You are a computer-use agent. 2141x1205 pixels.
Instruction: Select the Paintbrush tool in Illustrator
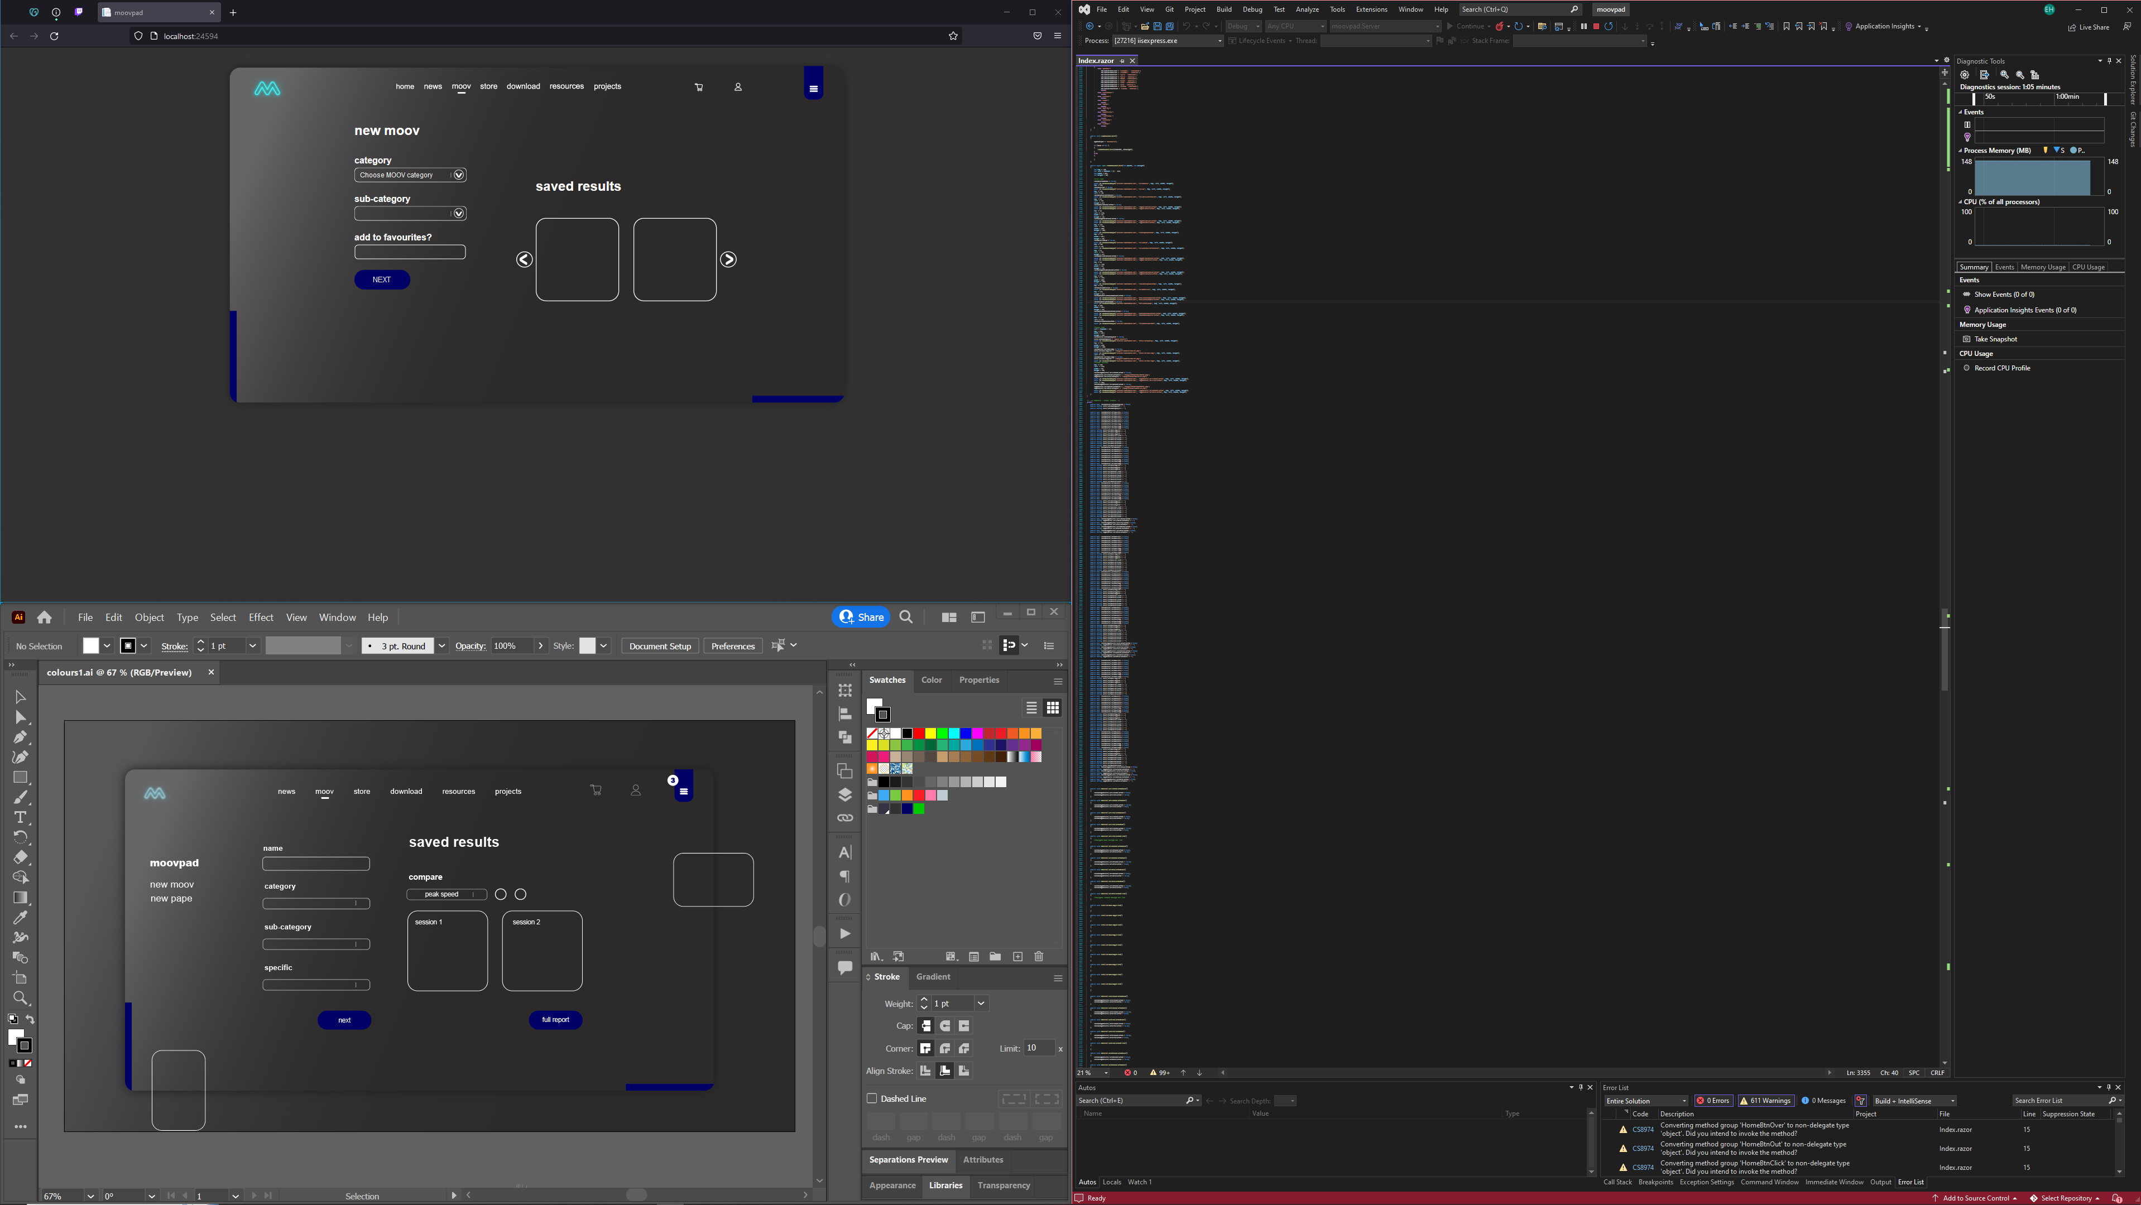tap(20, 798)
